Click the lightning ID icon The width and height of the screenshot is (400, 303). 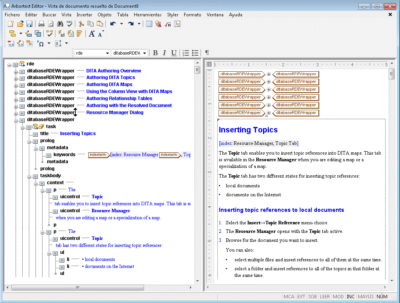[x=61, y=33]
